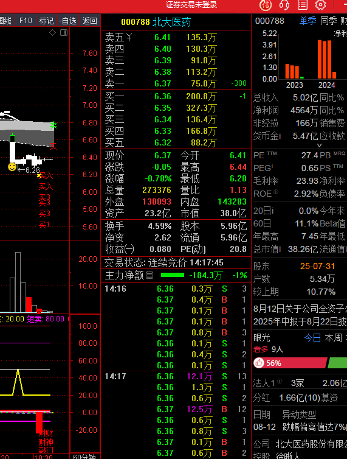Select the 本周 tab in 眼光 panel

333,338
